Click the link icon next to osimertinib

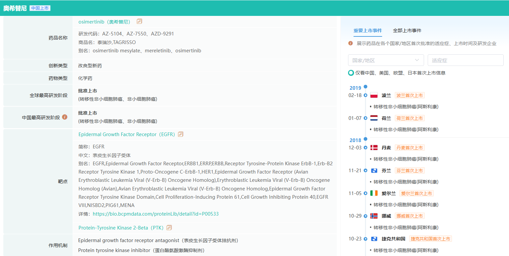(x=139, y=22)
